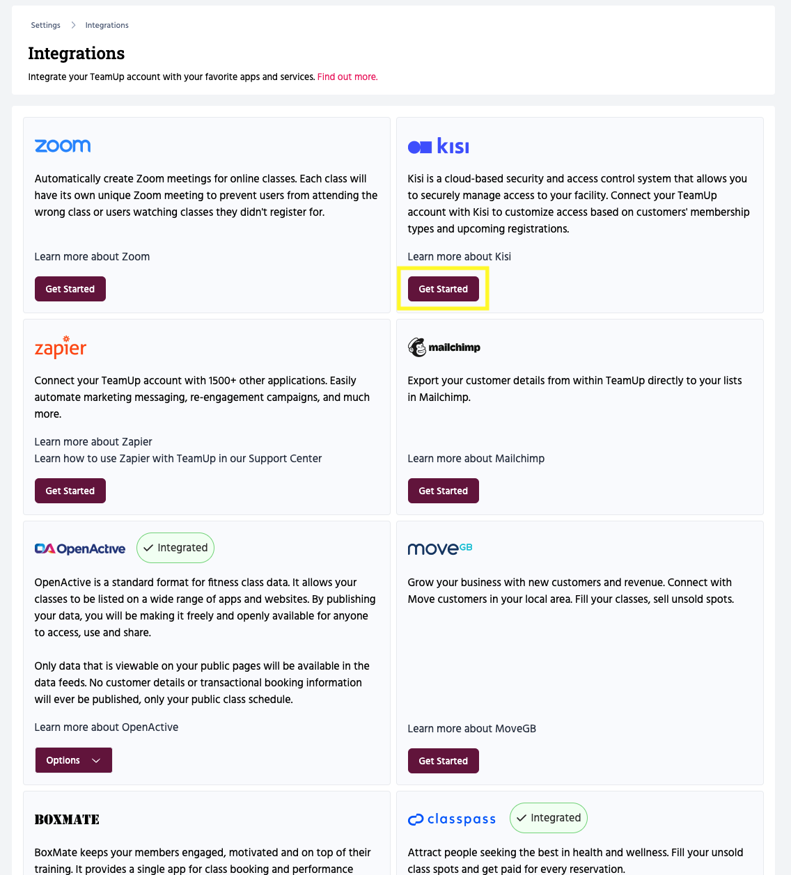Click the Kisi logo icon

pyautogui.click(x=438, y=146)
